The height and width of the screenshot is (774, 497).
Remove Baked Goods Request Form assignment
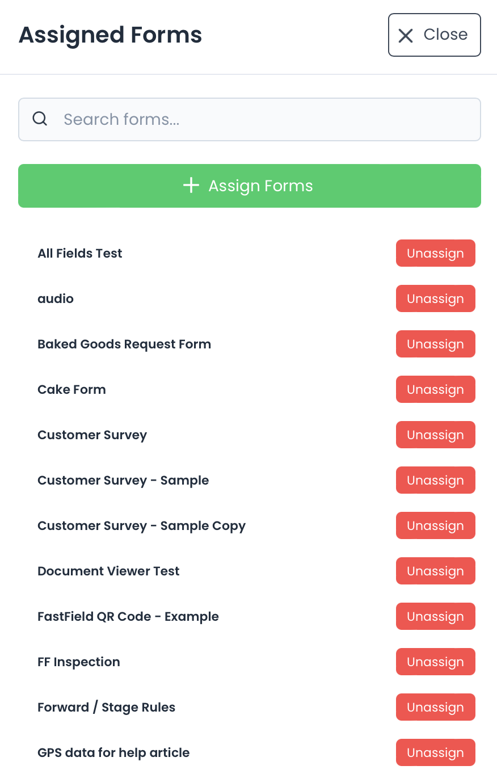[435, 344]
